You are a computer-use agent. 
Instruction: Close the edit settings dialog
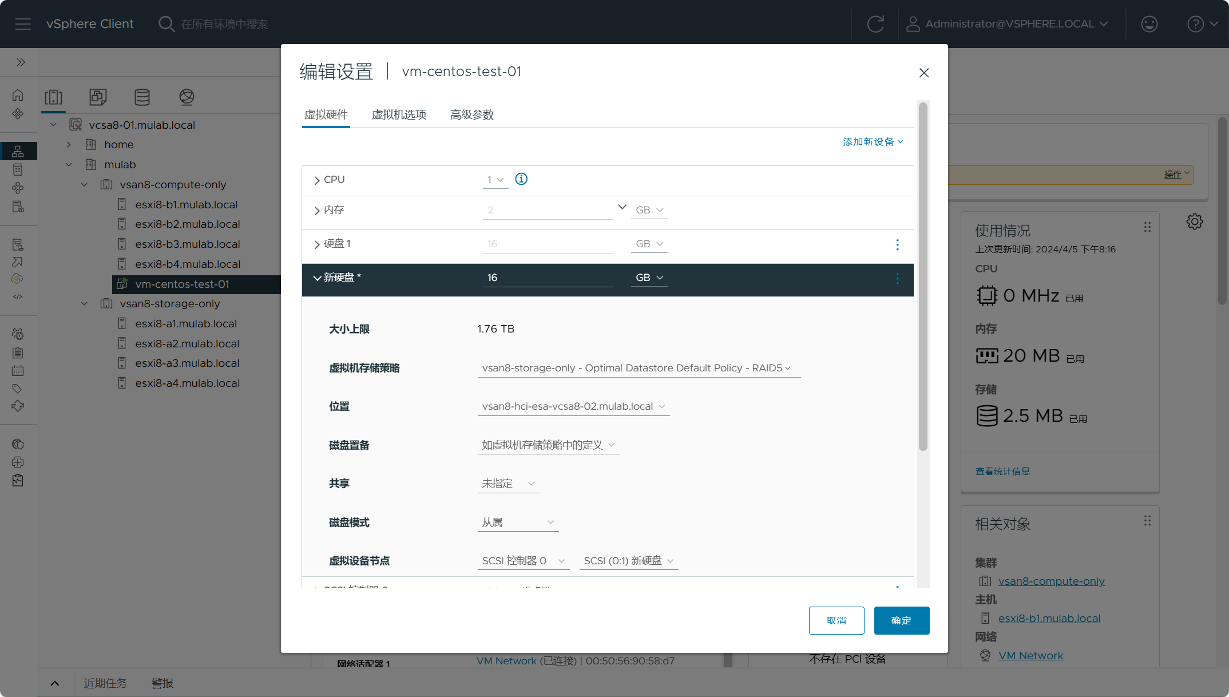coord(924,73)
